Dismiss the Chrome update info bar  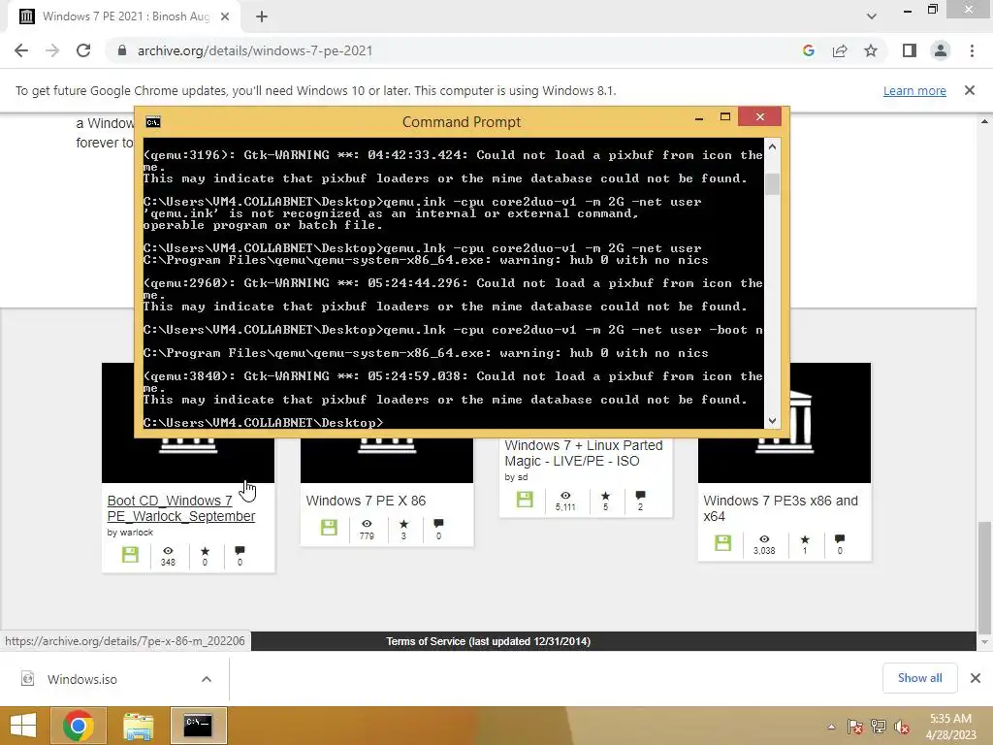pyautogui.click(x=970, y=90)
